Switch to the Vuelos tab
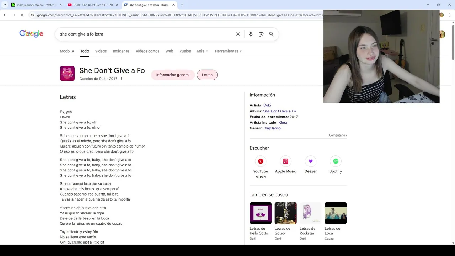455x256 pixels. point(185,51)
